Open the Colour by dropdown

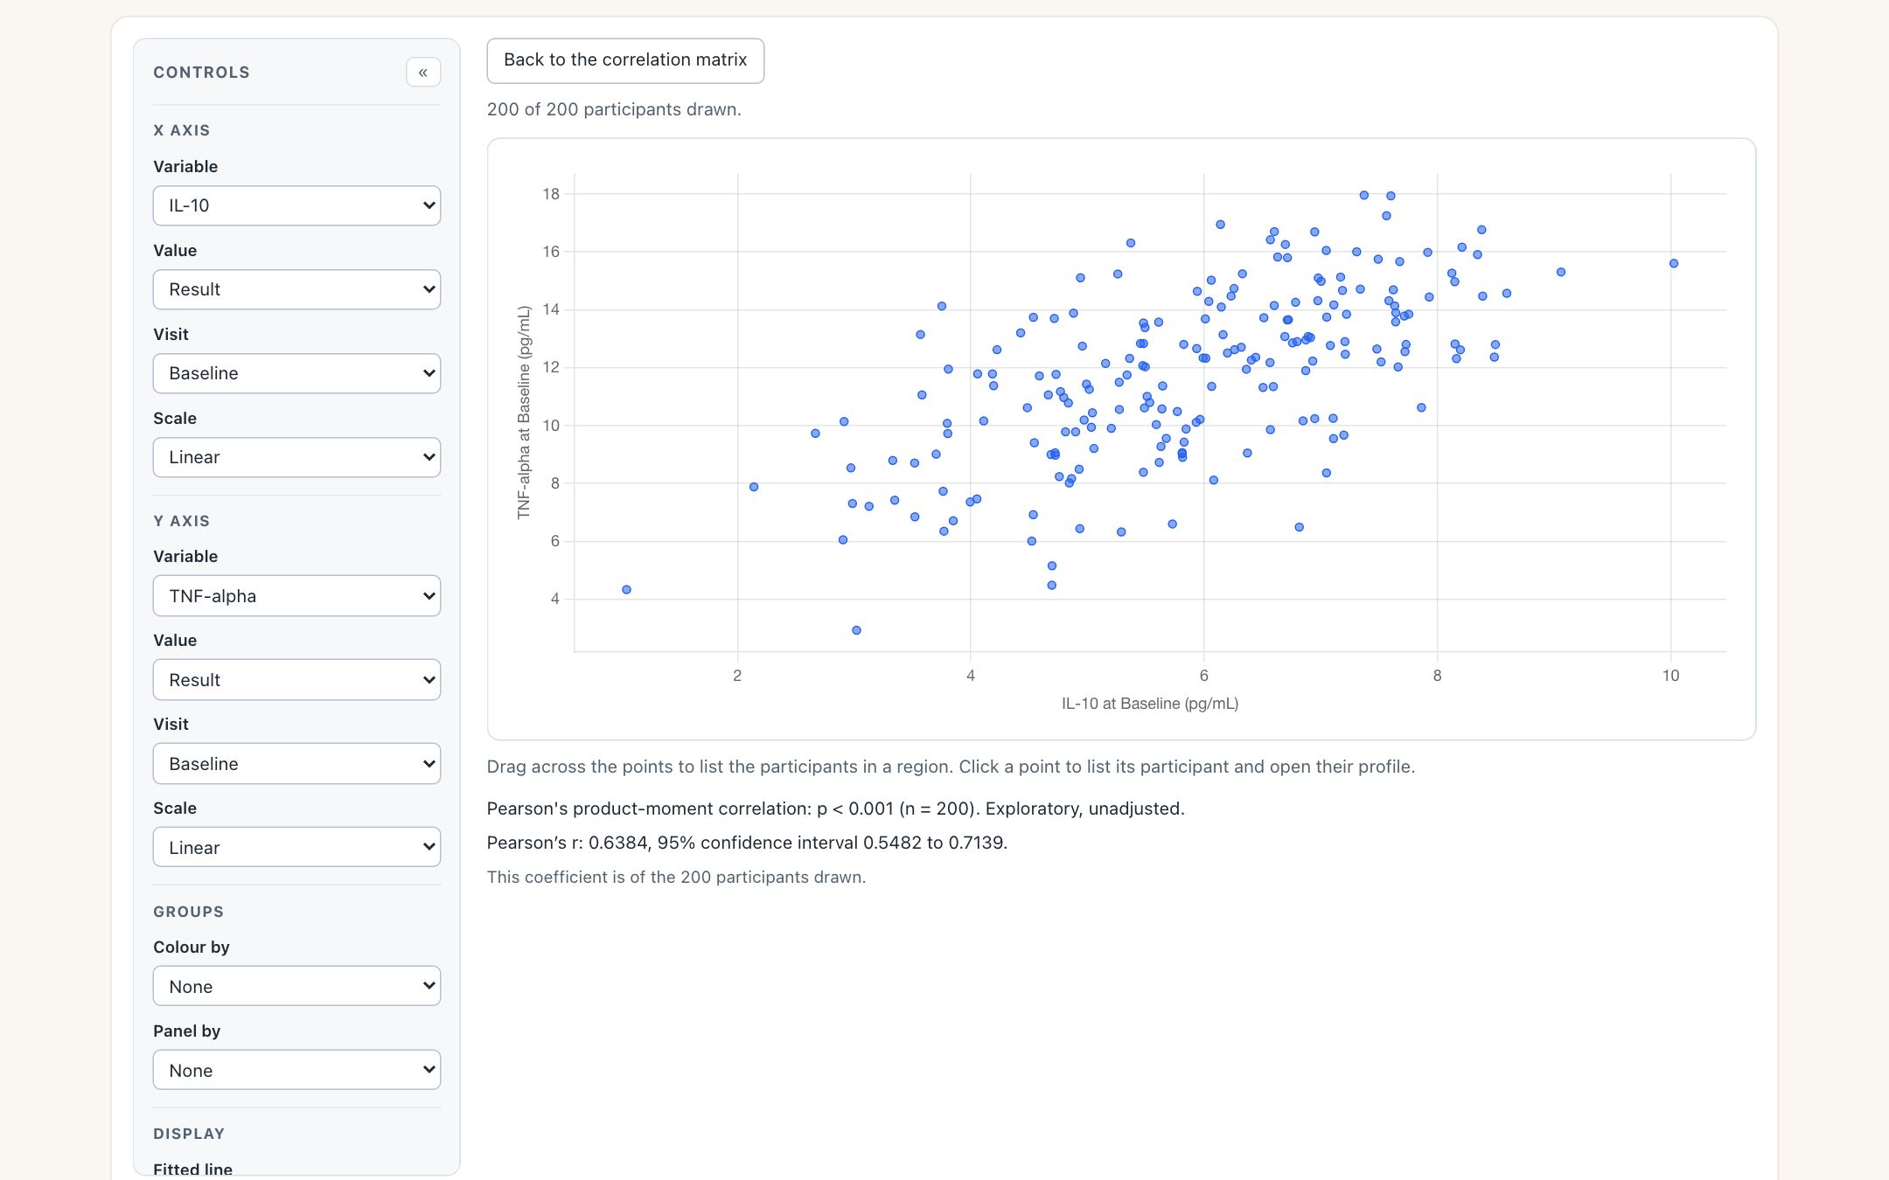pos(296,986)
